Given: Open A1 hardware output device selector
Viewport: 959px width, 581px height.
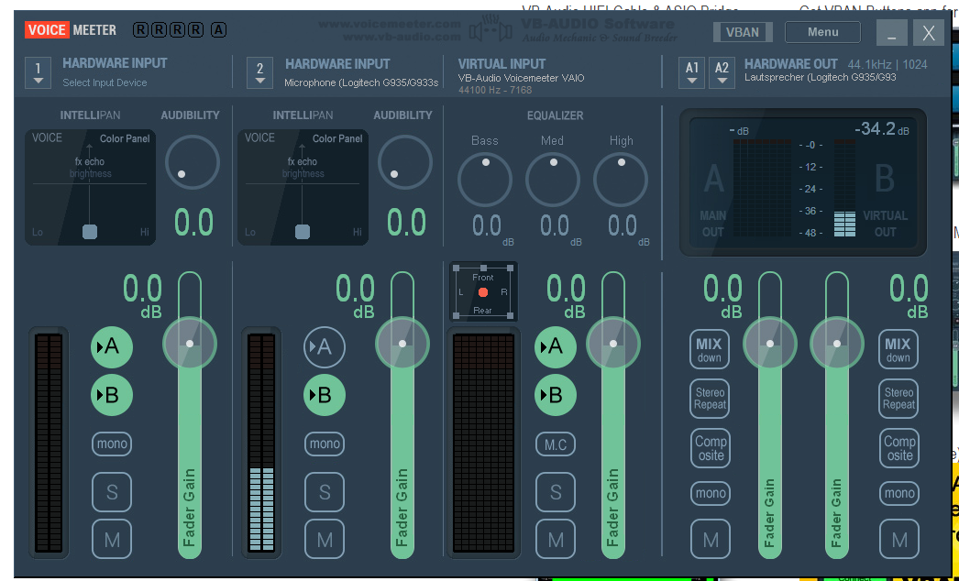Looking at the screenshot, I should [x=691, y=72].
